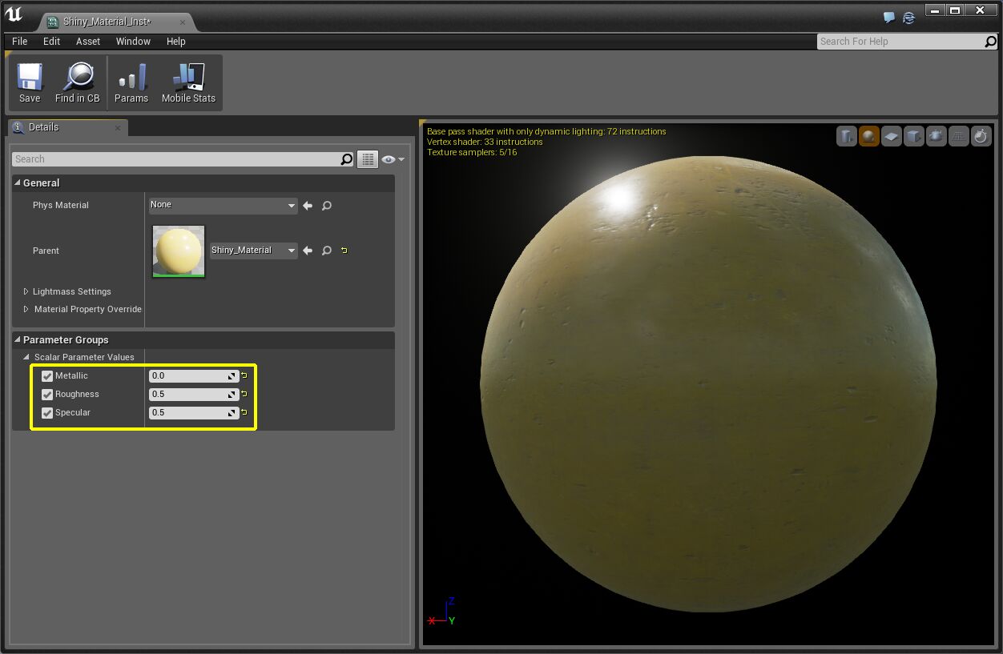
Task: Click the Save toolbar icon
Action: [x=30, y=83]
